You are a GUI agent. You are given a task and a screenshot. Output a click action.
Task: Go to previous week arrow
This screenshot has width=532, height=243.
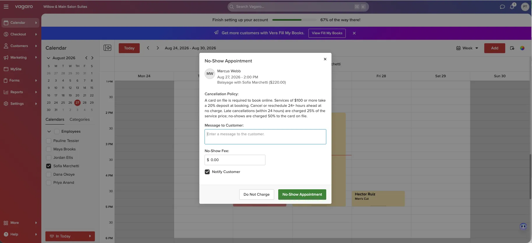click(148, 48)
